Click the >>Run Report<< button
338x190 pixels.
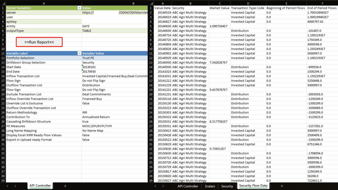(39, 42)
